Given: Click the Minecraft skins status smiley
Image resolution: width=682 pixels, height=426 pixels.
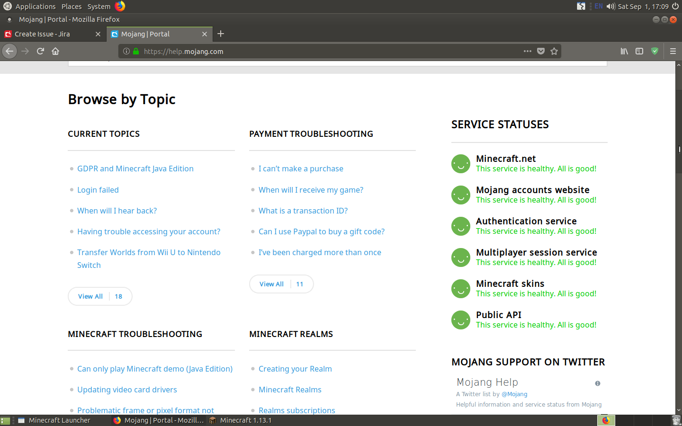Looking at the screenshot, I should [461, 289].
